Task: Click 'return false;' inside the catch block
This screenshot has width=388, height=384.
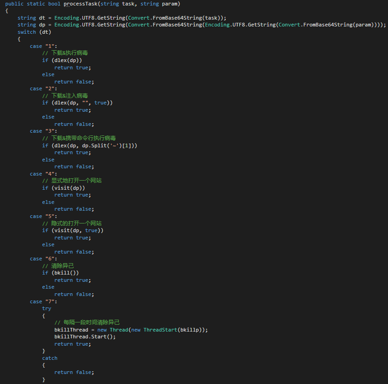Action: tap(74, 372)
